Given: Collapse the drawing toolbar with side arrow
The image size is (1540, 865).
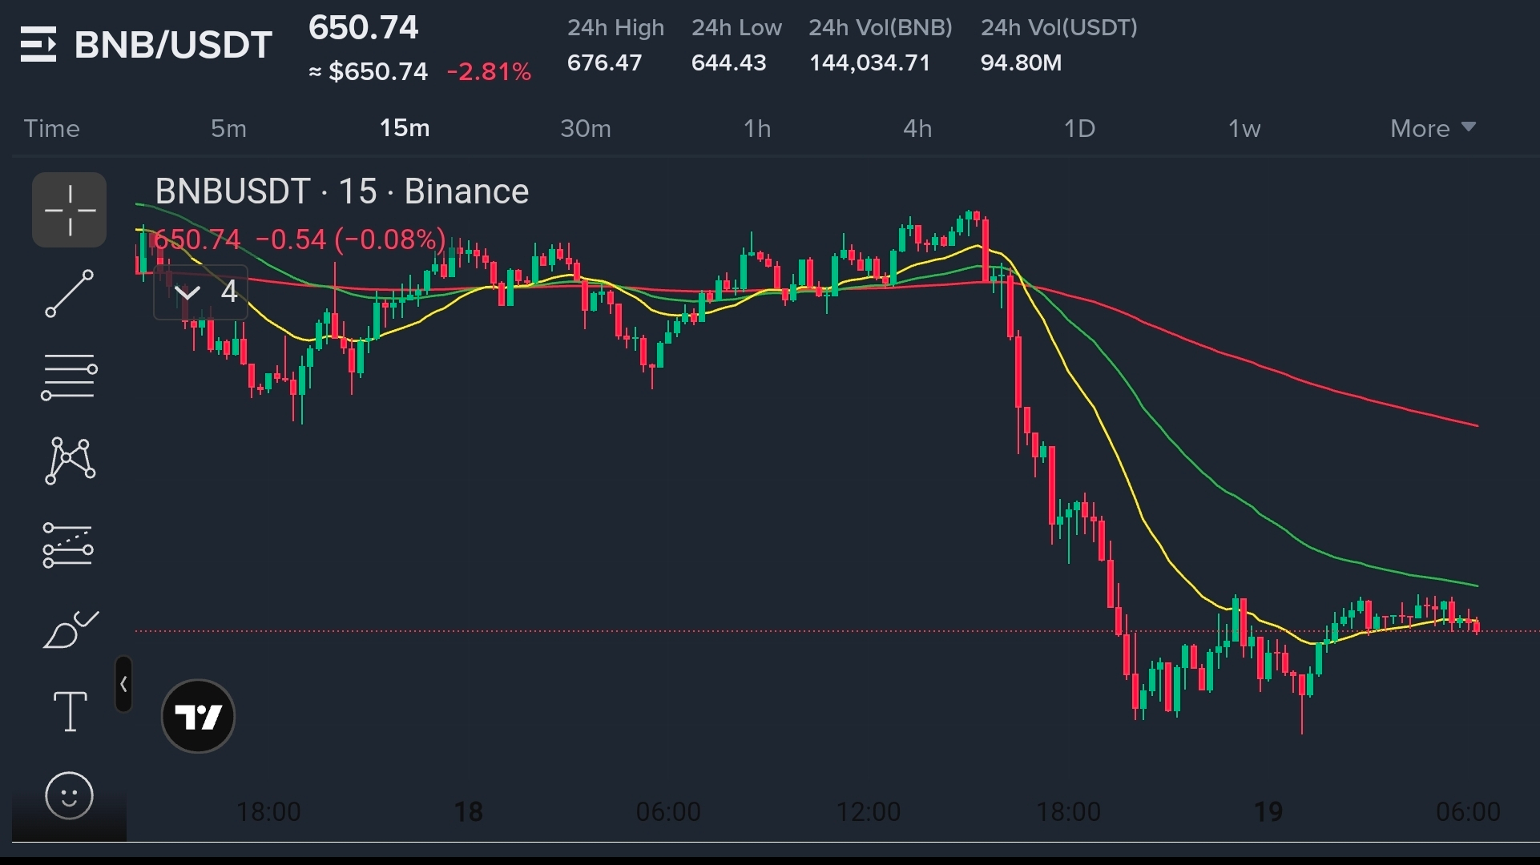Looking at the screenshot, I should 123,684.
